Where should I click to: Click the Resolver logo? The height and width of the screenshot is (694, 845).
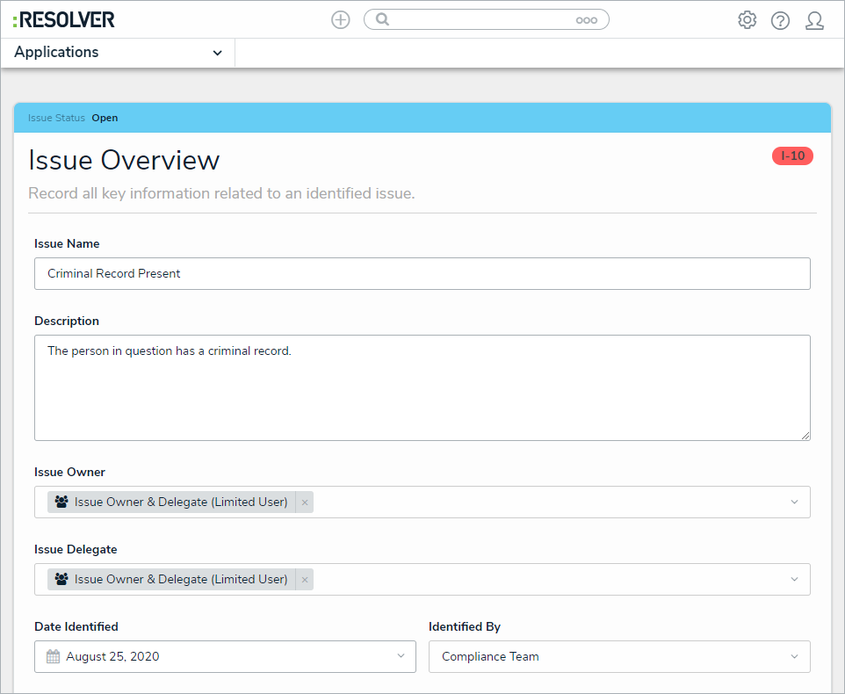[x=64, y=19]
